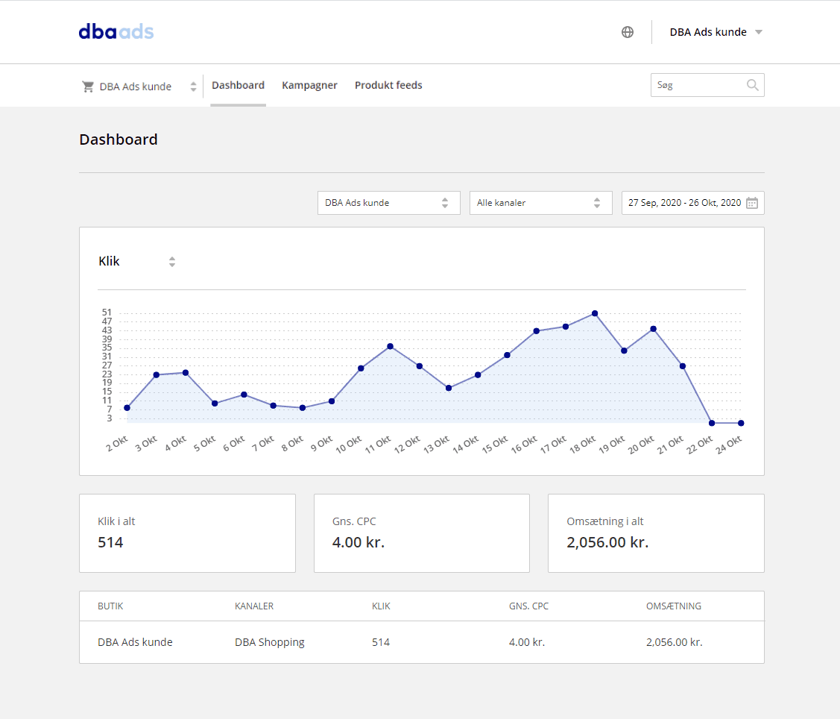Sort by the GNS. CPC column header
Screen dimensions: 840x719
[528, 606]
